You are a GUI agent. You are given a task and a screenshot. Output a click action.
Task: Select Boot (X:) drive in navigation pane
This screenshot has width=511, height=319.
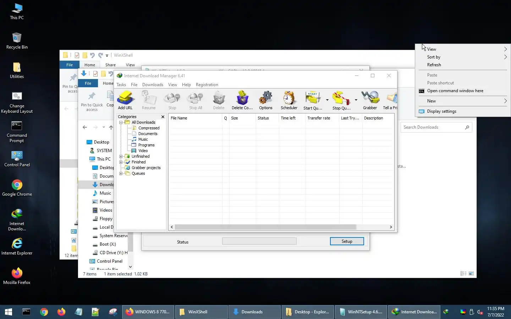pos(108,244)
